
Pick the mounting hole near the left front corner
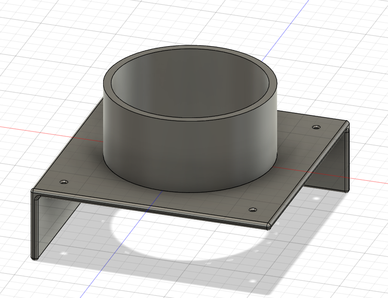pyautogui.click(x=64, y=182)
